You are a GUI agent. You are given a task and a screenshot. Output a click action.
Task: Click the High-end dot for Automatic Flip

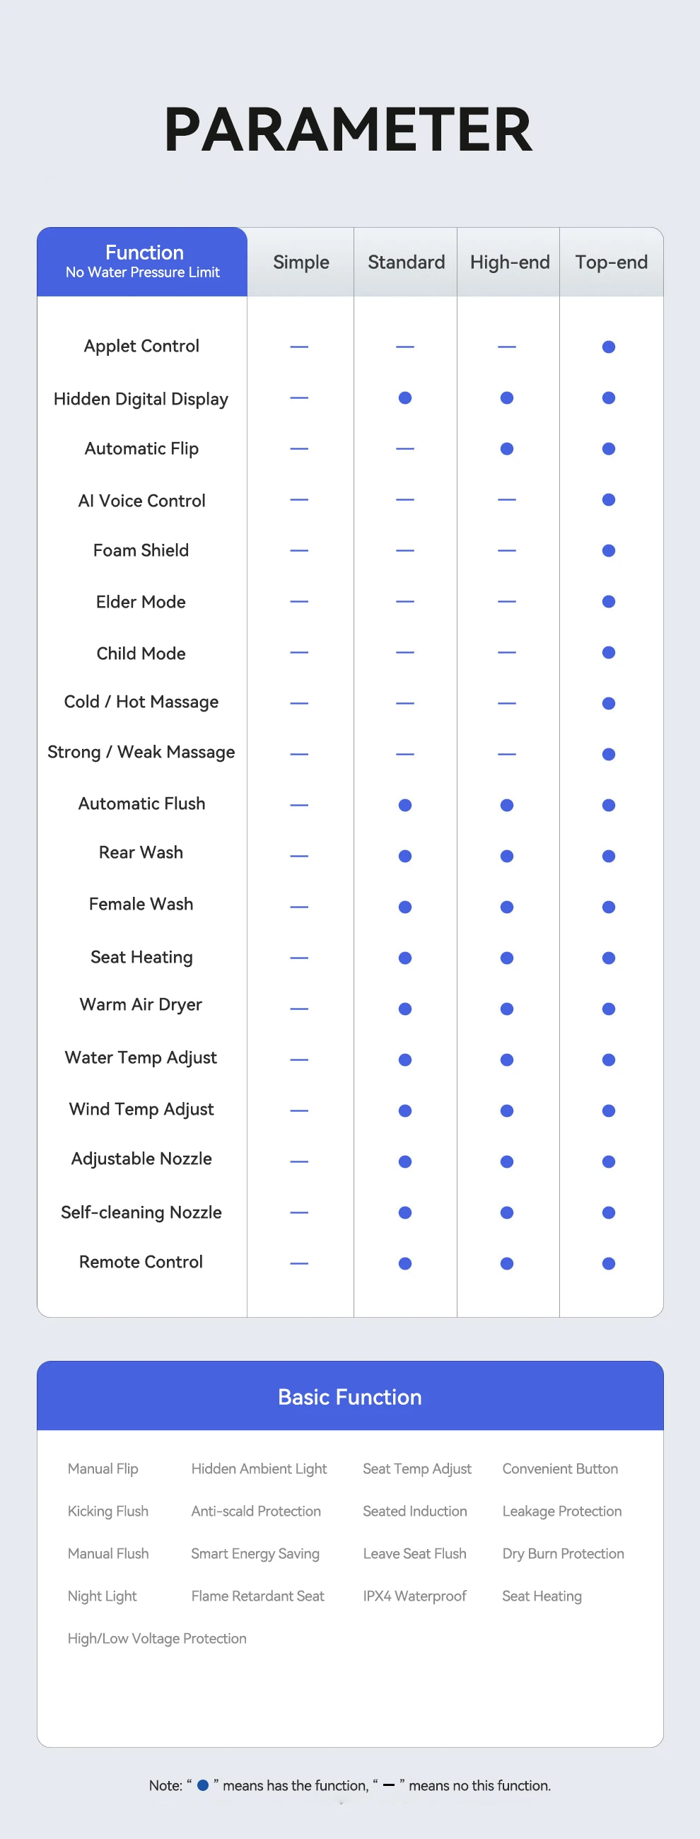point(507,449)
